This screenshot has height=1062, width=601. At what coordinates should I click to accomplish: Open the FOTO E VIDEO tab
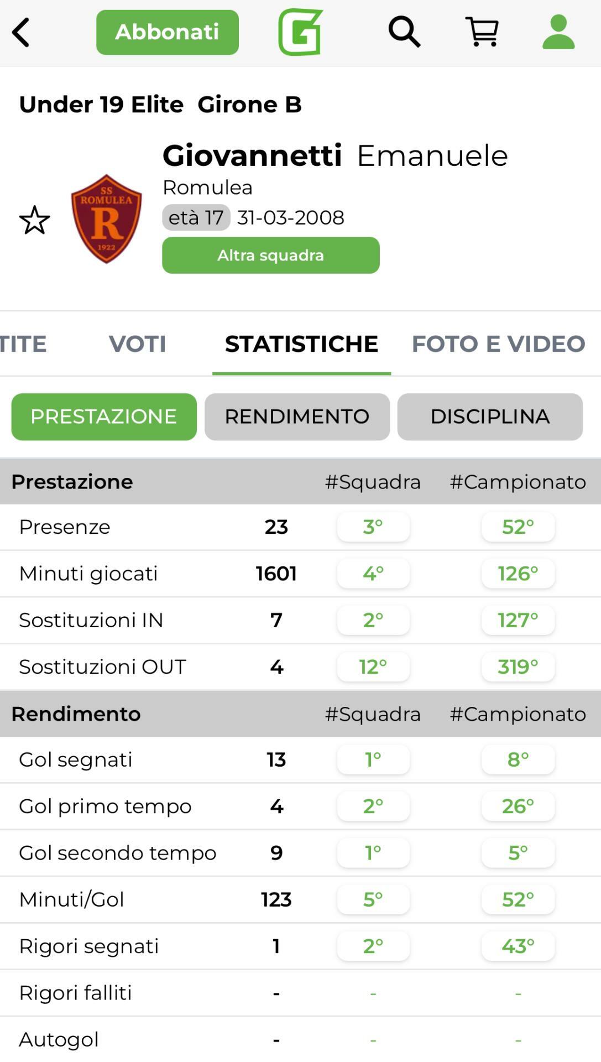coord(498,343)
